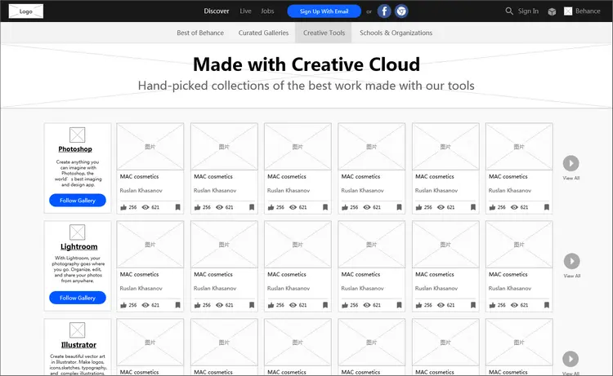Image resolution: width=613 pixels, height=376 pixels.
Task: Open the first project thumbnail in the Photoshop row
Action: [150, 147]
